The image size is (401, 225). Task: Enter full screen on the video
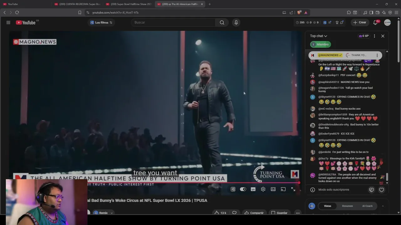pyautogui.click(x=293, y=189)
